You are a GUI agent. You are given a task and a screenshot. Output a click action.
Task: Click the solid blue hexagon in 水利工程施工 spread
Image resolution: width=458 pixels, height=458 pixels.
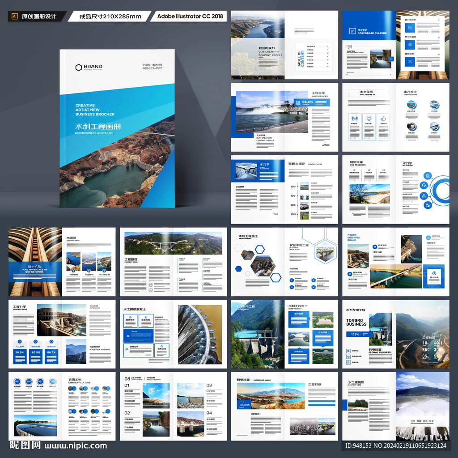(239, 269)
